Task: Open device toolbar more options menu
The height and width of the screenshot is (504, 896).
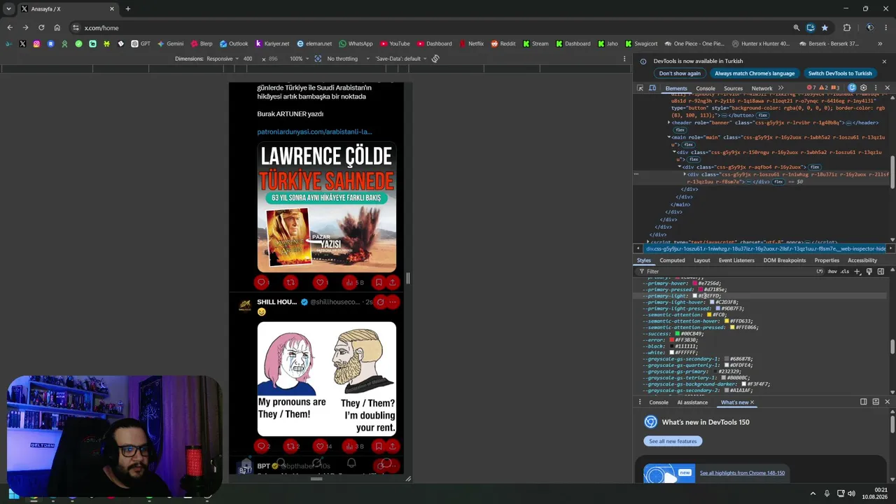Action: tap(624, 59)
